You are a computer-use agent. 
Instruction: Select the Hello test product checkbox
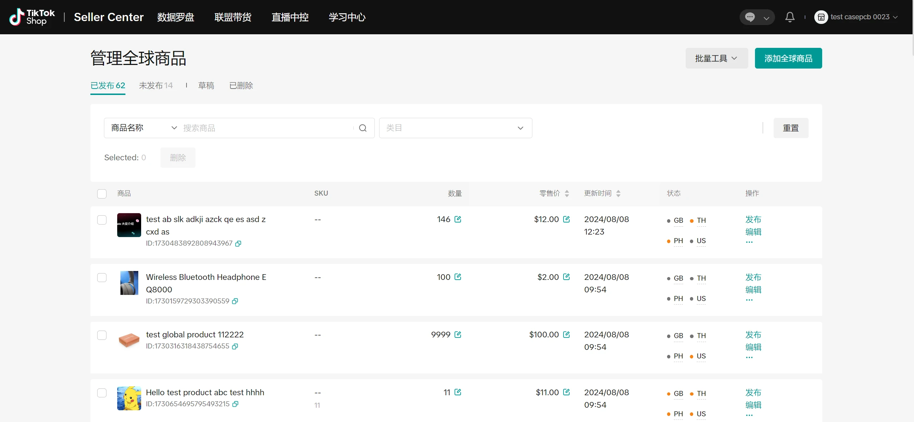click(x=102, y=393)
